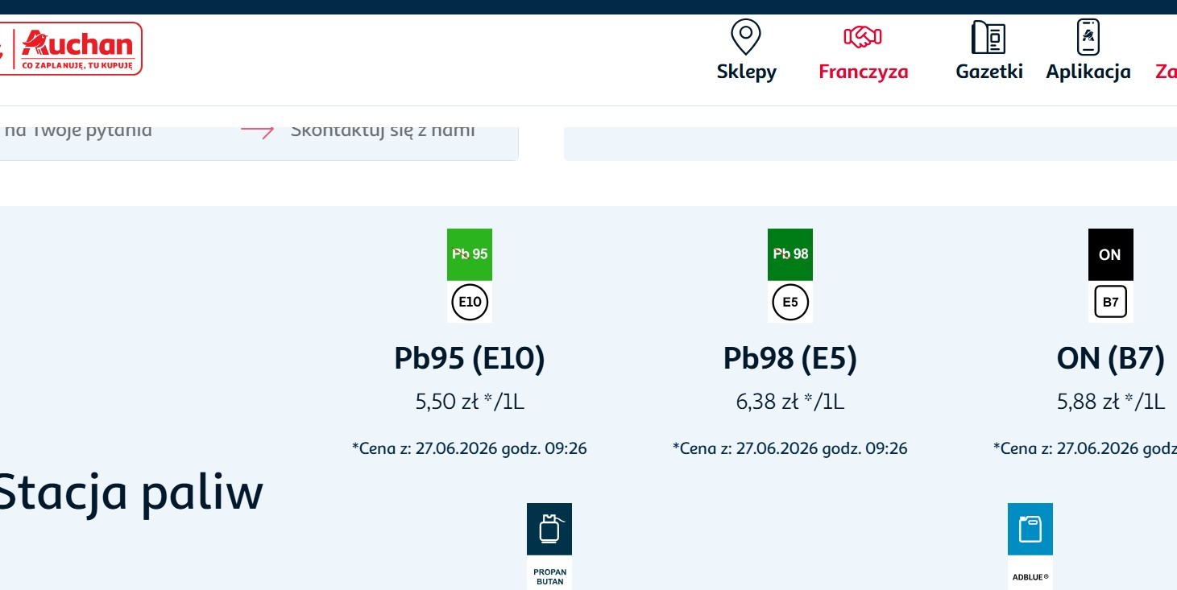Image resolution: width=1177 pixels, height=590 pixels.
Task: Open the Gazetki menu item
Action: click(989, 72)
